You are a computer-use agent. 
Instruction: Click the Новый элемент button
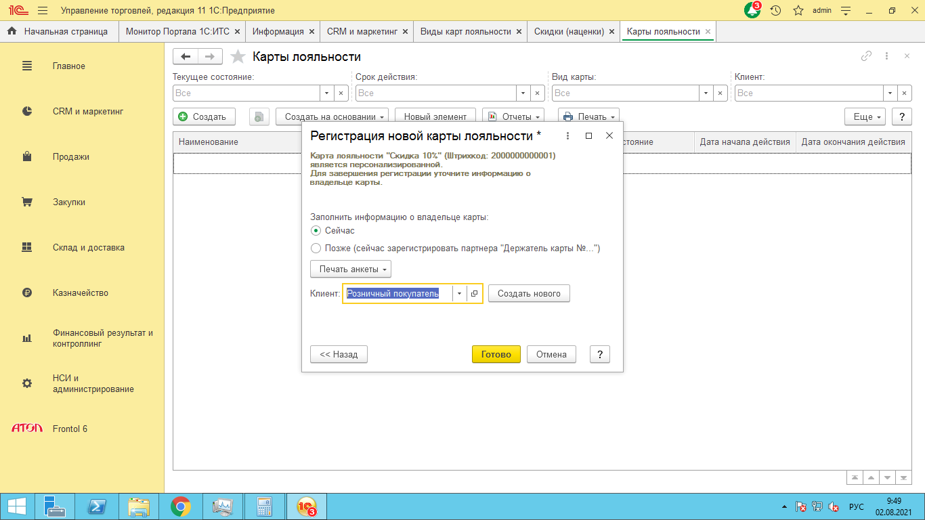click(435, 116)
